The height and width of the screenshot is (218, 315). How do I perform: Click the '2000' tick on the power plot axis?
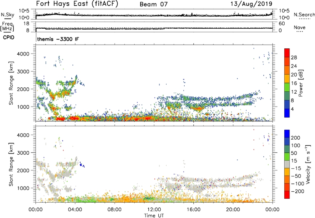coord(23,89)
